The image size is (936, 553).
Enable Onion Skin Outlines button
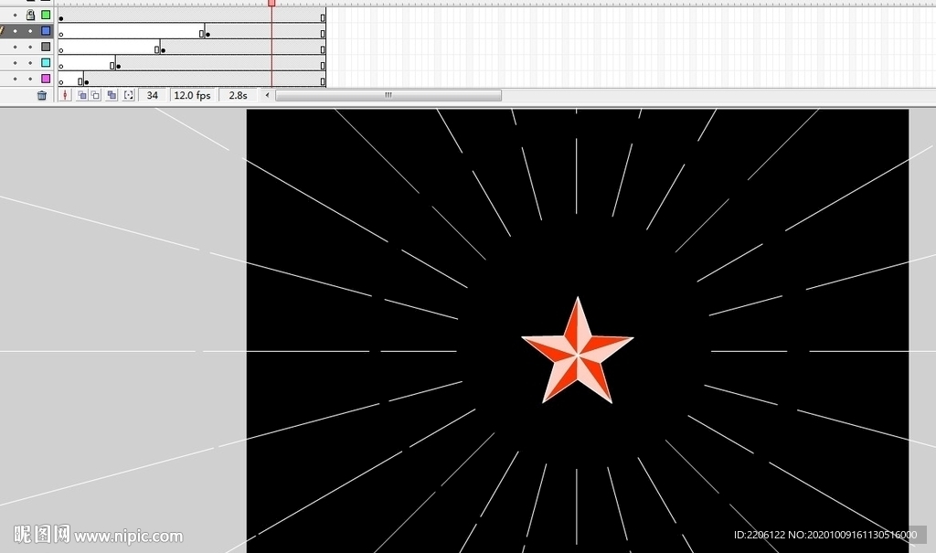click(95, 95)
